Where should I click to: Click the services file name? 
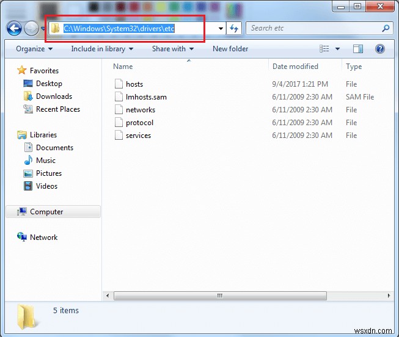138,136
